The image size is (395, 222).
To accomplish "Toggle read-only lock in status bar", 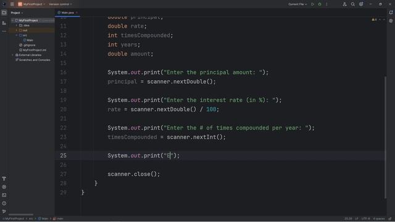I will click(x=390, y=219).
